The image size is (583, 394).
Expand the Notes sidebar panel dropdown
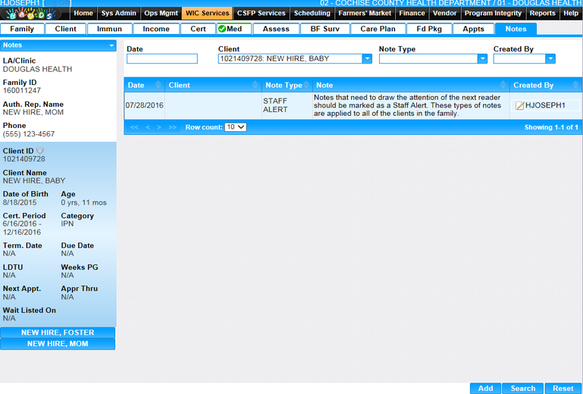[111, 46]
